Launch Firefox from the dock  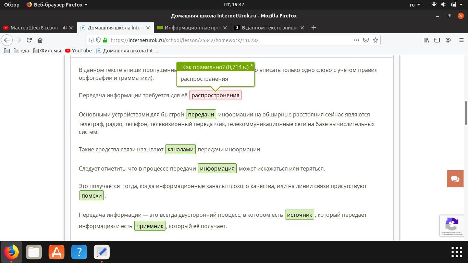(x=11, y=252)
